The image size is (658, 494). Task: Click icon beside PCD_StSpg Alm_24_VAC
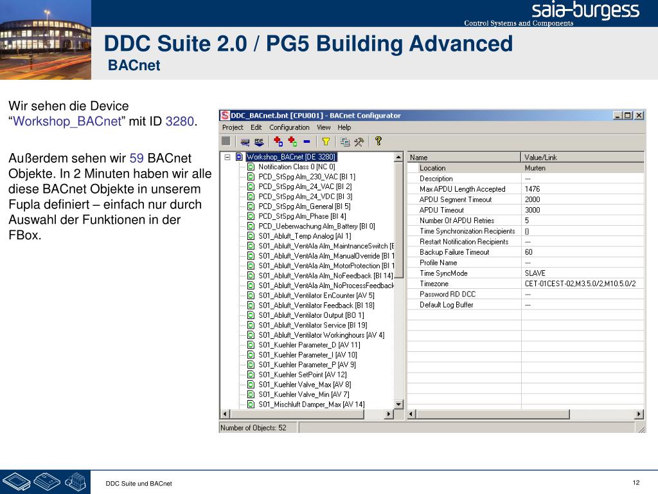(251, 187)
